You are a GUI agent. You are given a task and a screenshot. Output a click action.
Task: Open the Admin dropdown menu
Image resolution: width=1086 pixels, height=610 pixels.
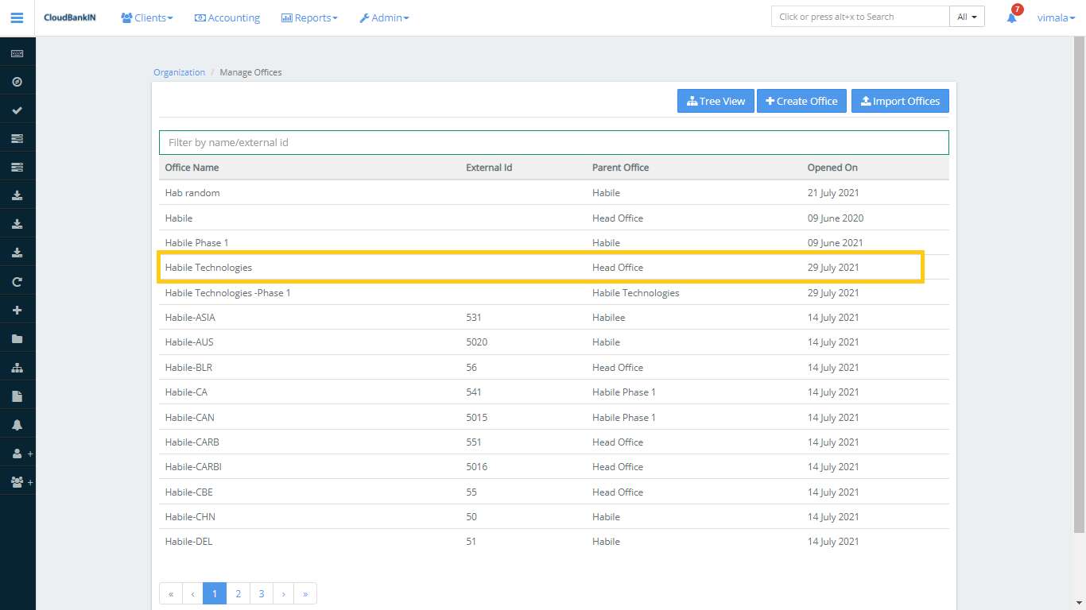point(384,17)
